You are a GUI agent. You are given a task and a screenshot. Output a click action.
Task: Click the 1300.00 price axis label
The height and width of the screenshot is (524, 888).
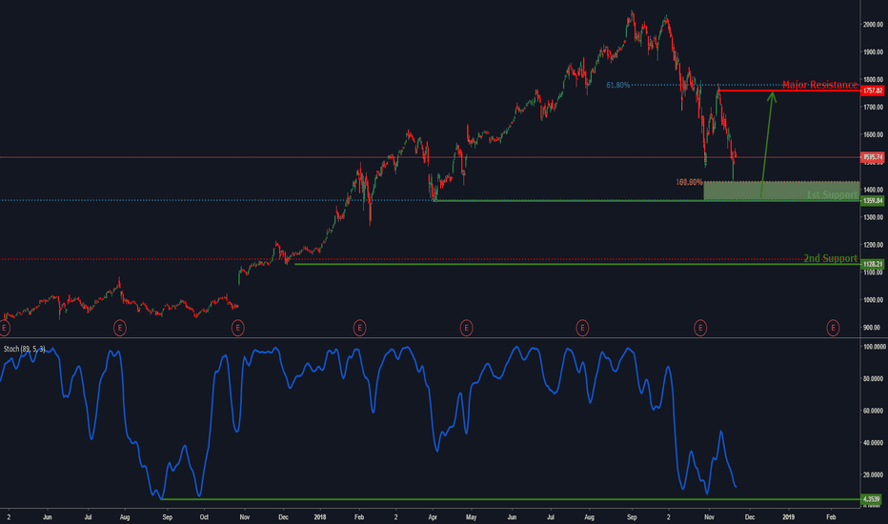[x=873, y=217]
